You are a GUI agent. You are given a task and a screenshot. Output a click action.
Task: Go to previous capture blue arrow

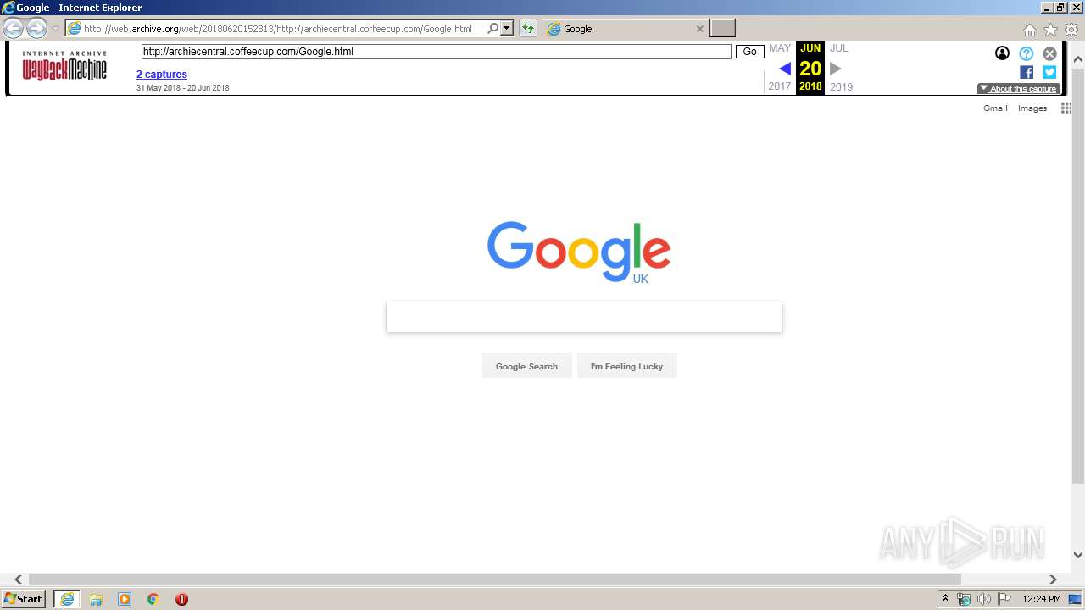[785, 69]
